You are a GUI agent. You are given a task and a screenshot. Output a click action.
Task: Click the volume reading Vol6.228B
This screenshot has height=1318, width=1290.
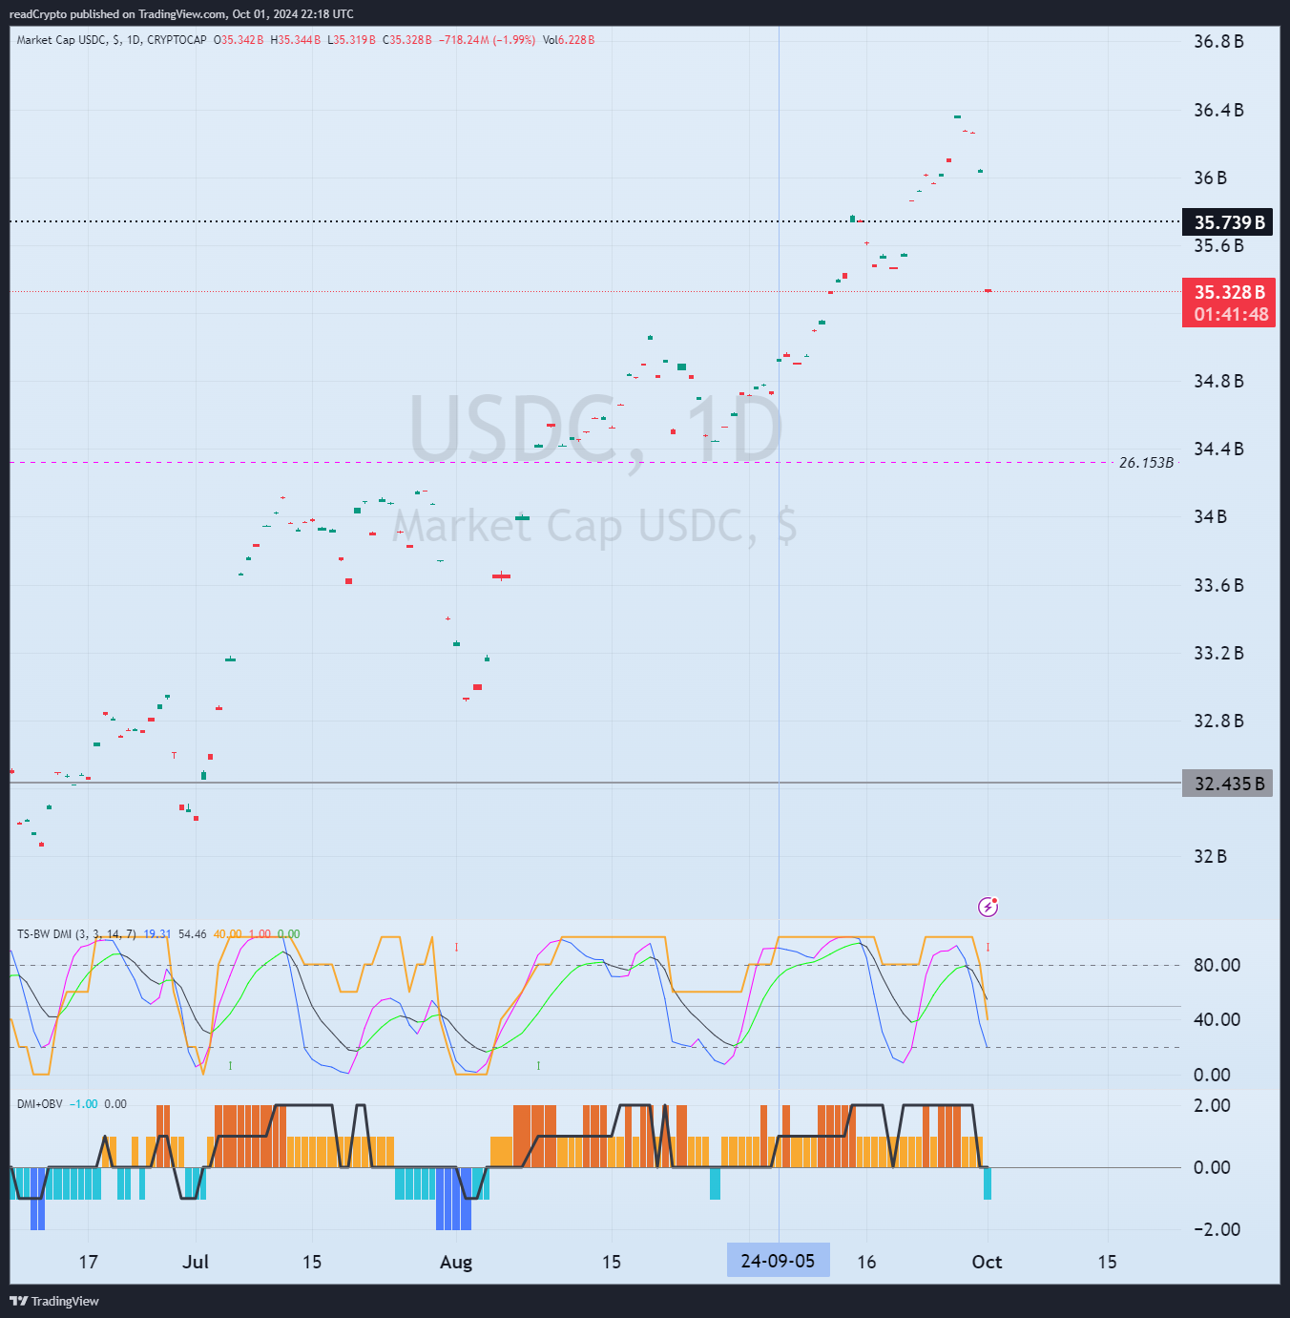pyautogui.click(x=569, y=40)
